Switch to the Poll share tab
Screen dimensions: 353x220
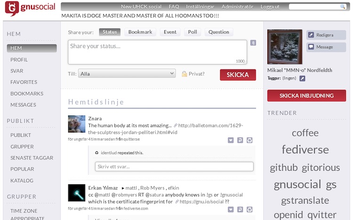[x=193, y=32]
